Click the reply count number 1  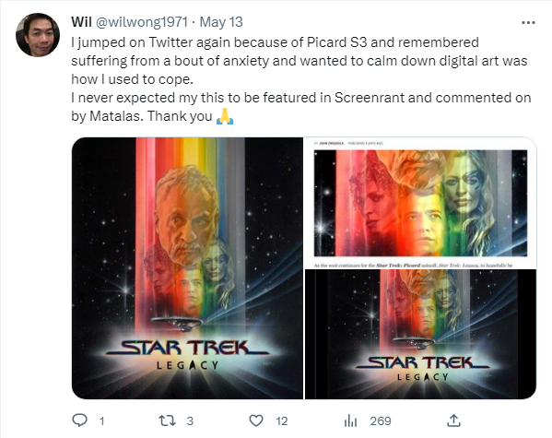point(101,420)
